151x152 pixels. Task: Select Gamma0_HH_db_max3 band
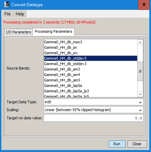tap(91, 42)
